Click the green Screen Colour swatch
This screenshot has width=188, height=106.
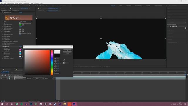20,25
